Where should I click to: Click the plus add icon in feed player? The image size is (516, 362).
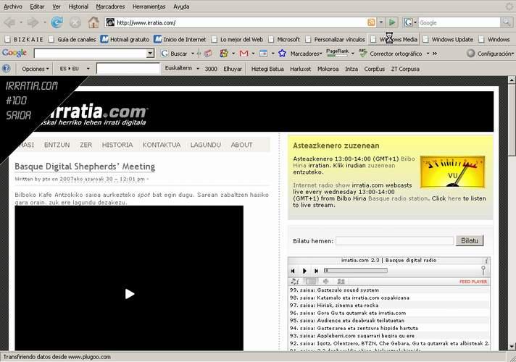pyautogui.click(x=326, y=282)
